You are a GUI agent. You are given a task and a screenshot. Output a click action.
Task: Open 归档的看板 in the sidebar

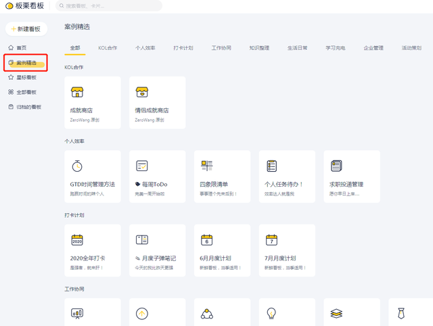click(x=29, y=107)
